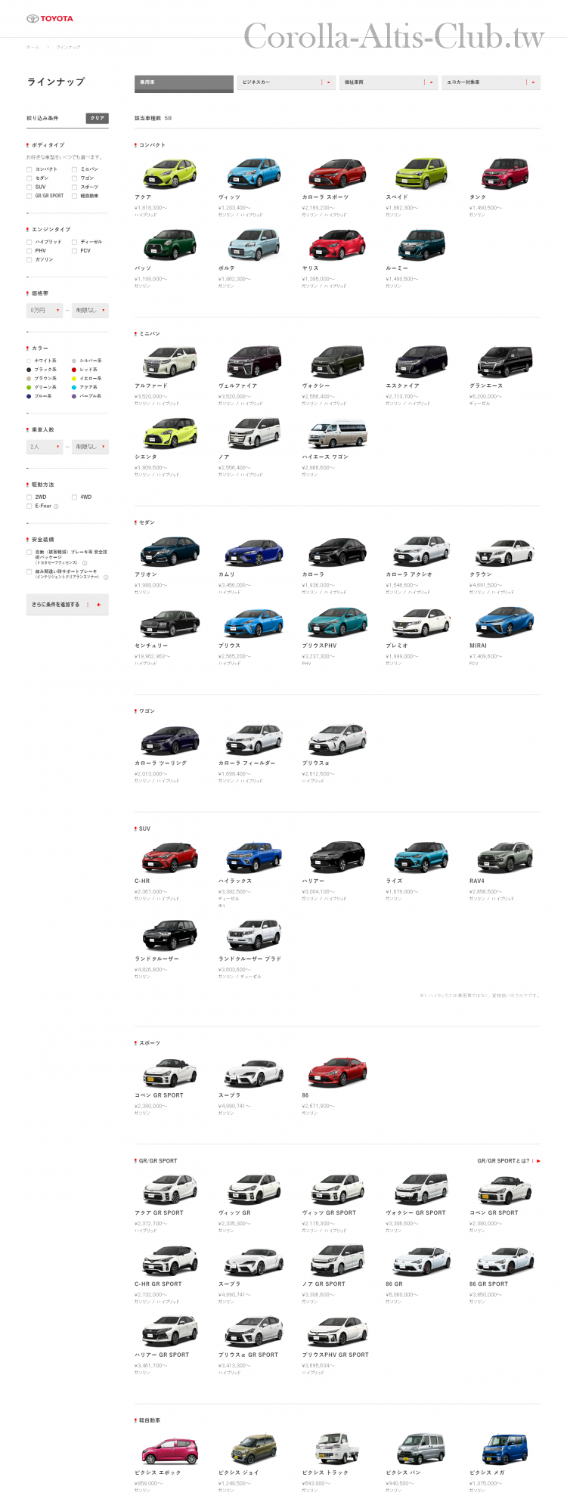
Task: Select the クラウン sedan image
Action: (x=505, y=551)
